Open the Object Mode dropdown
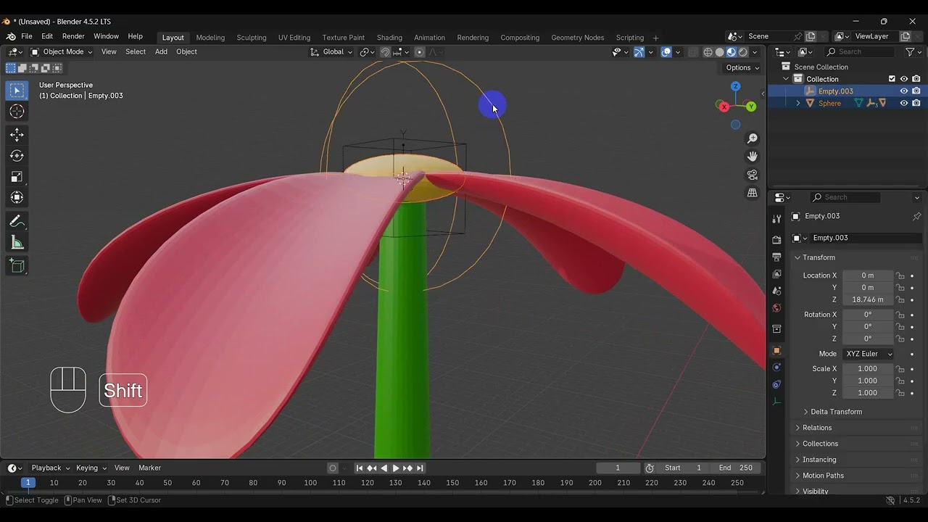Screen dimensions: 928x522 click(x=62, y=52)
